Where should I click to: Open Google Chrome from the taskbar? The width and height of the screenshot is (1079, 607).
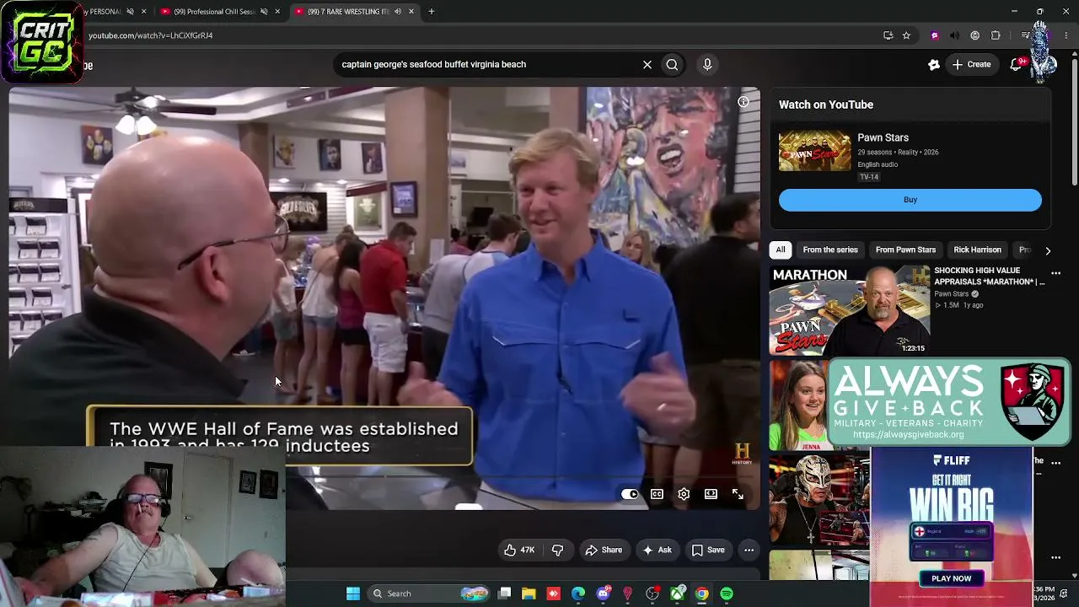pyautogui.click(x=701, y=594)
